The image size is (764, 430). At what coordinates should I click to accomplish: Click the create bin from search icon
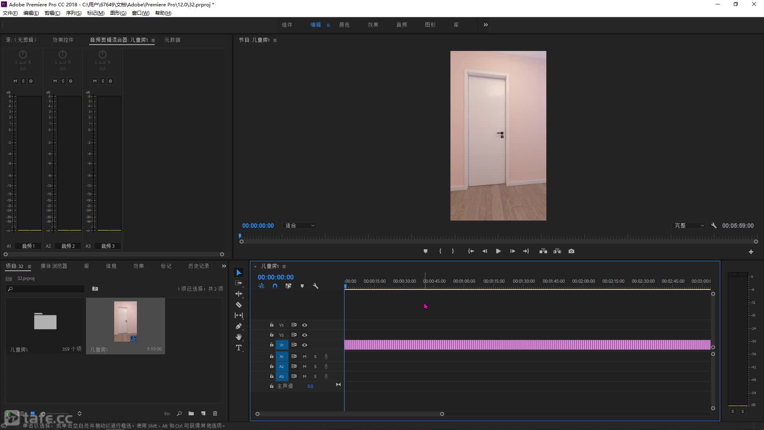[95, 289]
